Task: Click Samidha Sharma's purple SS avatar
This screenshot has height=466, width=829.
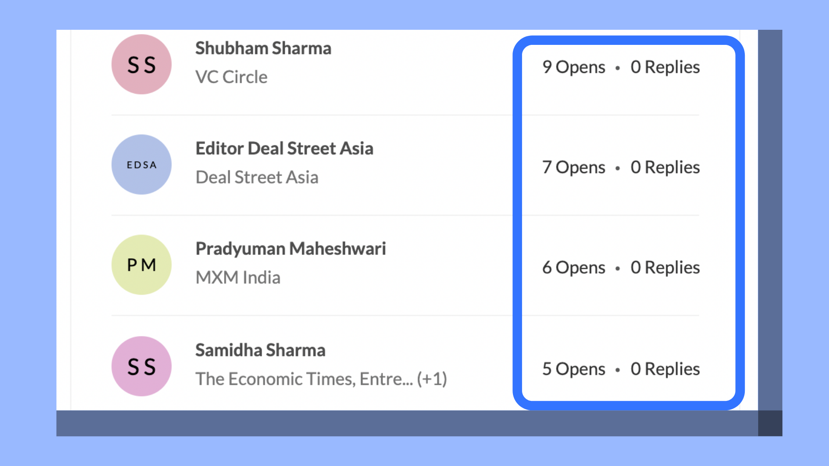Action: [142, 366]
